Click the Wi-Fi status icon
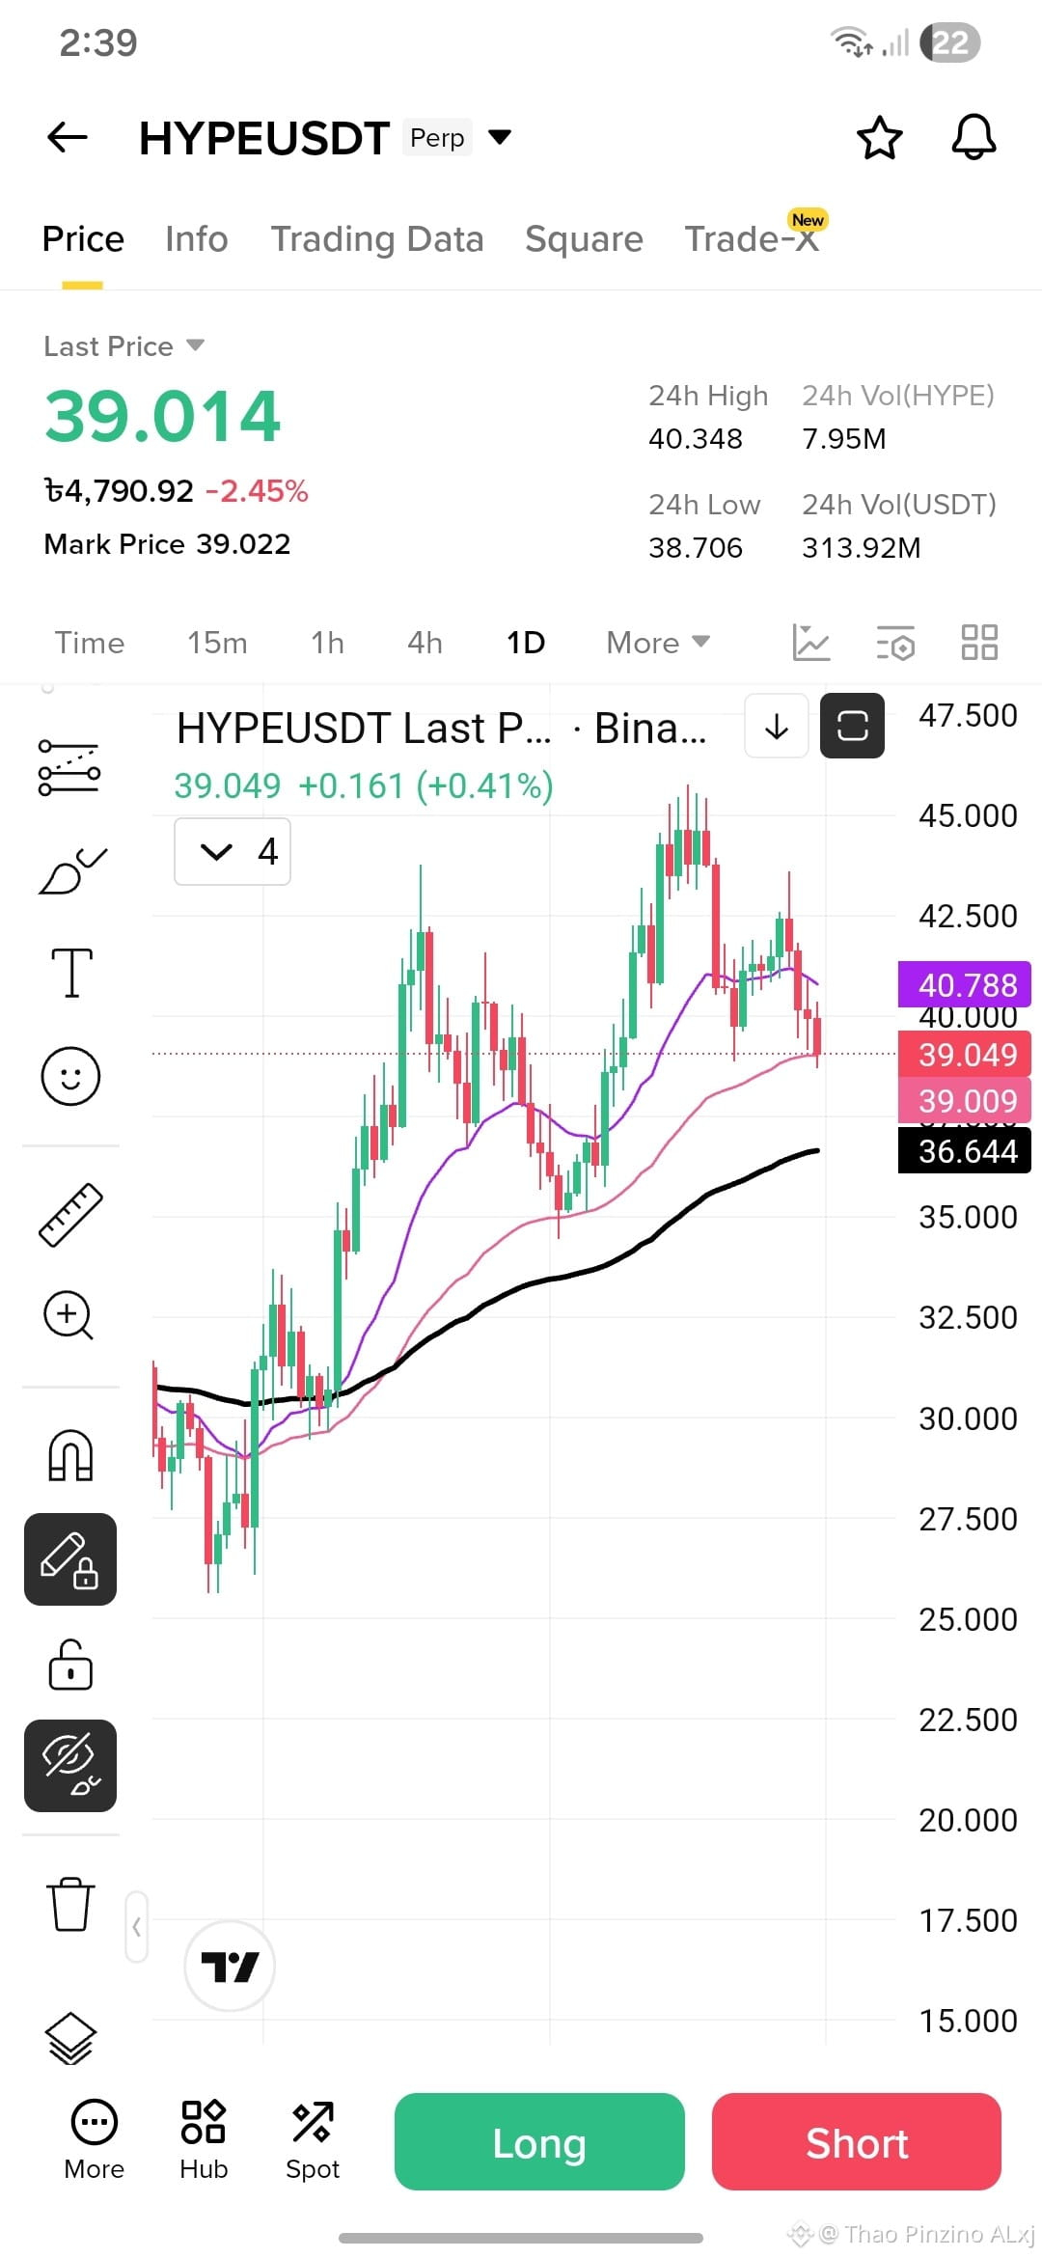The image size is (1042, 2258). [x=852, y=42]
